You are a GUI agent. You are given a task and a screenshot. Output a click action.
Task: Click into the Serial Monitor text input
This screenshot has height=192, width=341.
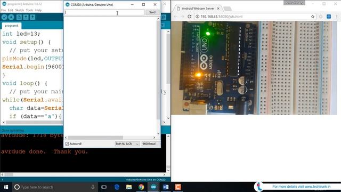[104, 12]
